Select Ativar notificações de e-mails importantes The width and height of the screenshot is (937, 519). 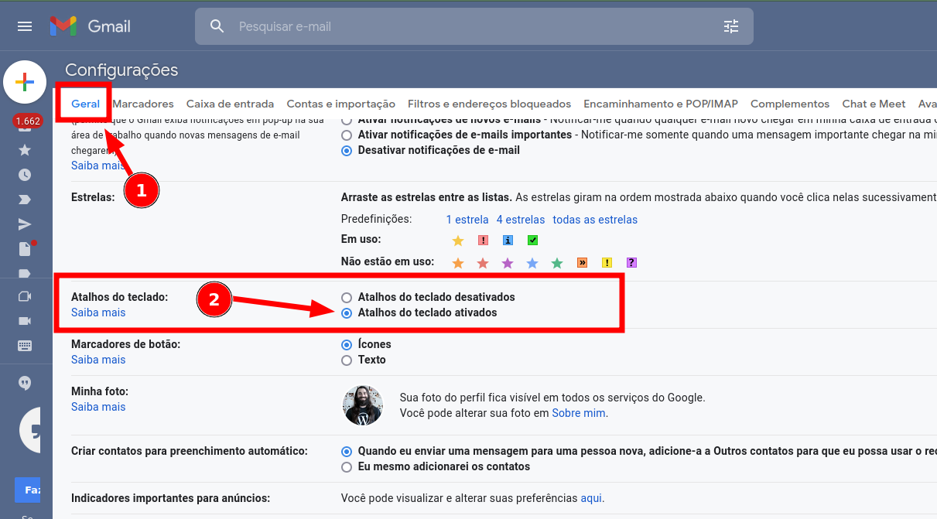[x=347, y=135]
